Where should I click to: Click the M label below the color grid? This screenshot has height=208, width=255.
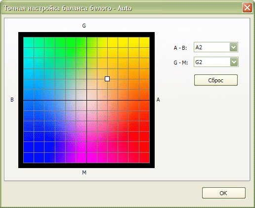point(84,173)
